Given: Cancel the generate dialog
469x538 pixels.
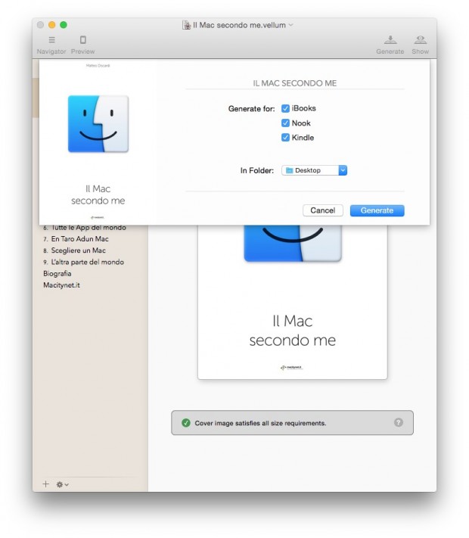Looking at the screenshot, I should [322, 210].
